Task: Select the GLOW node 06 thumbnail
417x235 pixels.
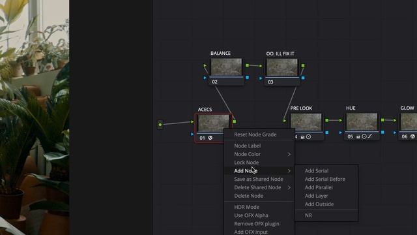Action: tap(409, 121)
